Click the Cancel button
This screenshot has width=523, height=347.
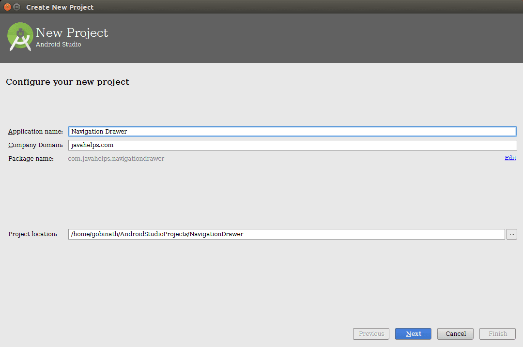[455, 333]
